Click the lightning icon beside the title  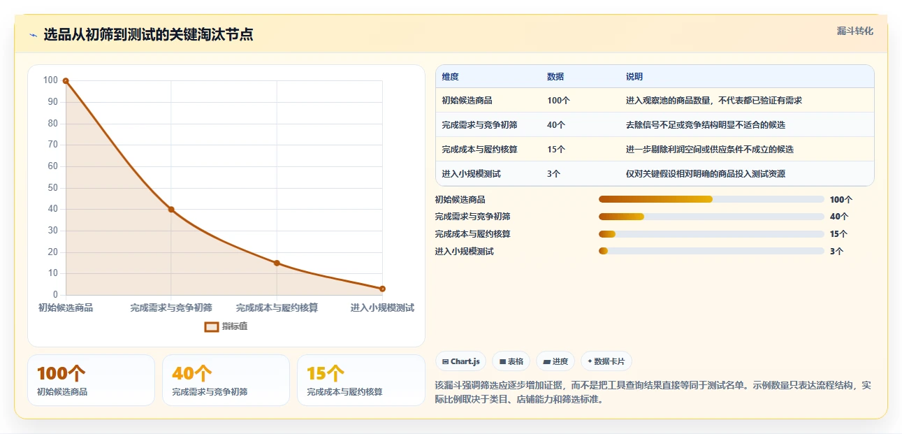(34, 35)
